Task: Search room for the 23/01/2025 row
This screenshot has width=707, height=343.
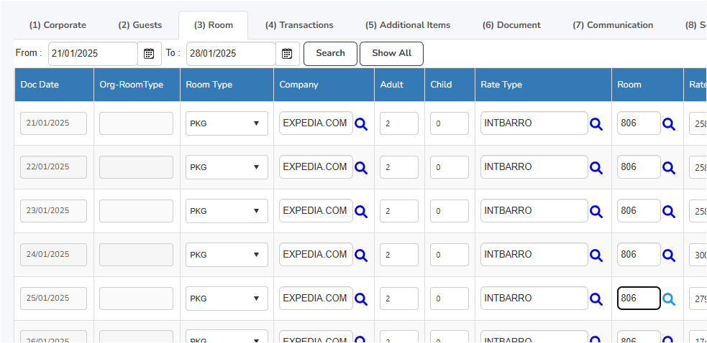Action: [669, 211]
